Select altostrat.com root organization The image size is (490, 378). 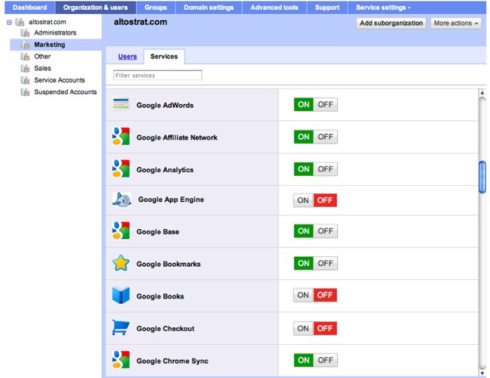(x=48, y=22)
